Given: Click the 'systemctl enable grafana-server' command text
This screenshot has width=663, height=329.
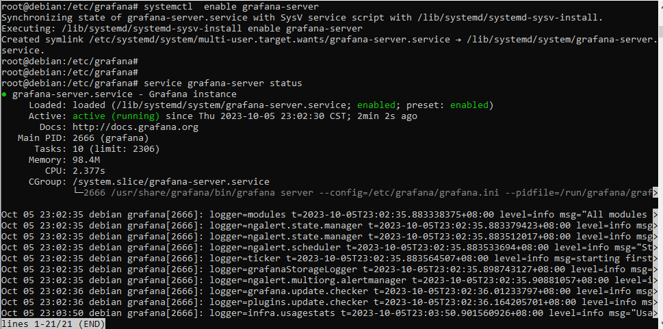Looking at the screenshot, I should coord(231,7).
